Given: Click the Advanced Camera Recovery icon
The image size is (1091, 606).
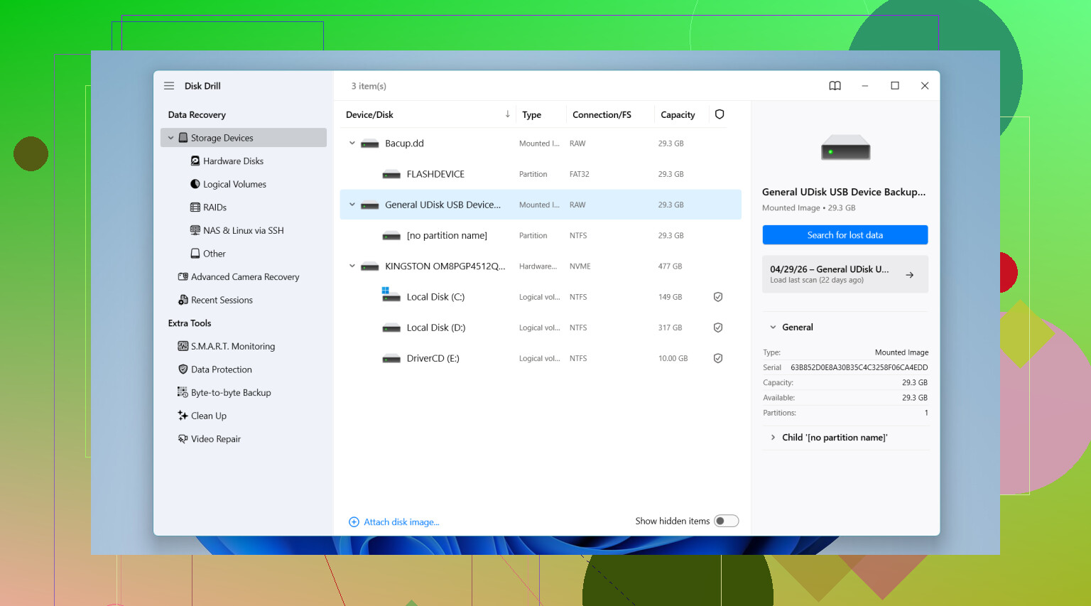Looking at the screenshot, I should pos(183,277).
